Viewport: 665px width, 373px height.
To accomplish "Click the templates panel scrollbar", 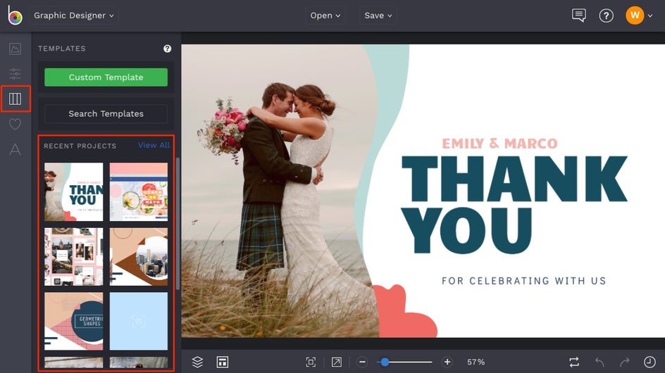I will pos(178,224).
